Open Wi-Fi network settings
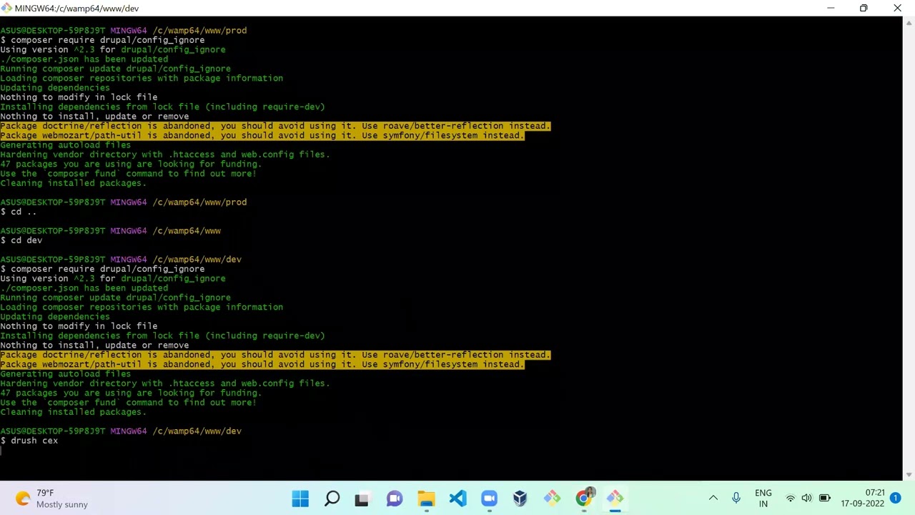915x515 pixels. click(790, 499)
